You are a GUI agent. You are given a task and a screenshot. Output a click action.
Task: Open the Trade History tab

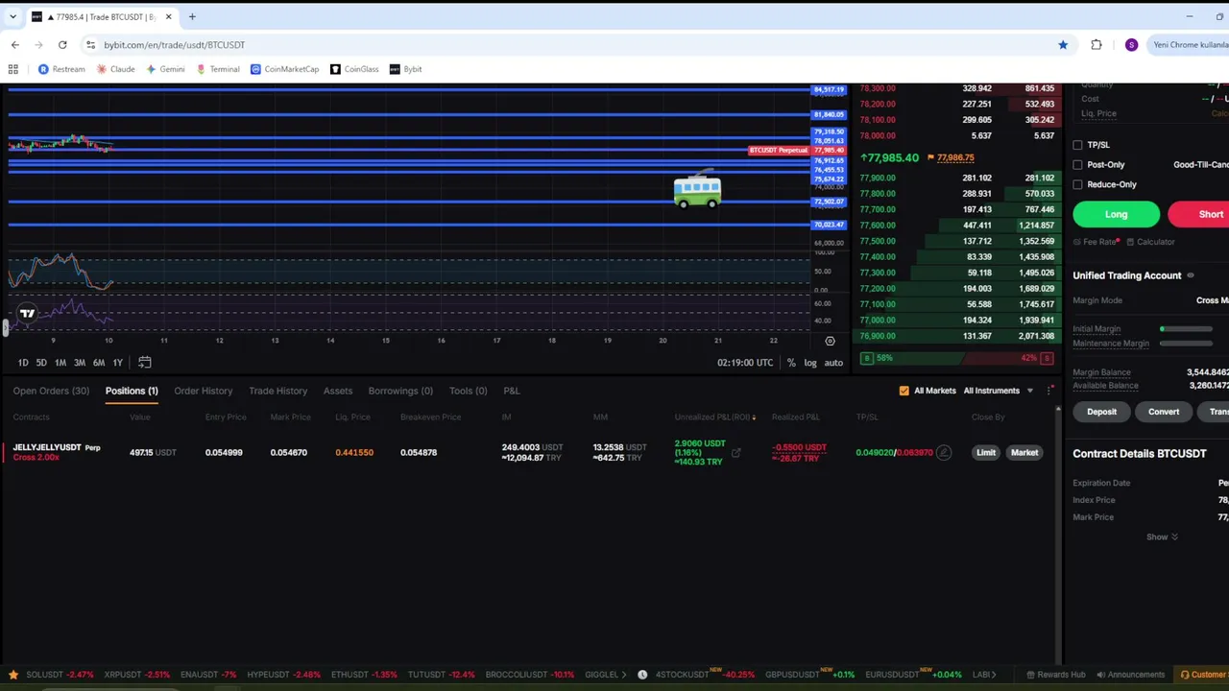(x=278, y=391)
